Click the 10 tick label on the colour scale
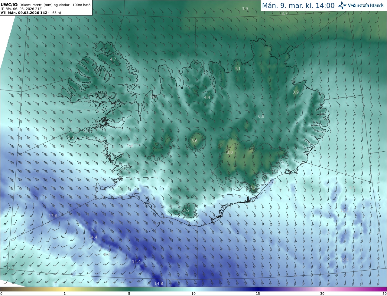Screen dimensions: 387x296 point(193,294)
